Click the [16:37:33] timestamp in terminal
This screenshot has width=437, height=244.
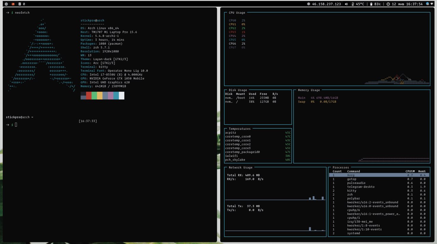coord(88,121)
